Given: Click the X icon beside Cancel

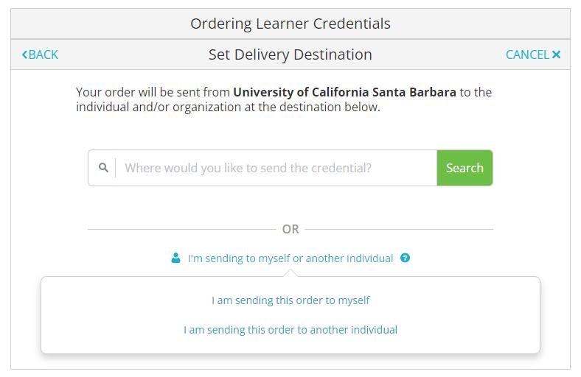Looking at the screenshot, I should (556, 54).
